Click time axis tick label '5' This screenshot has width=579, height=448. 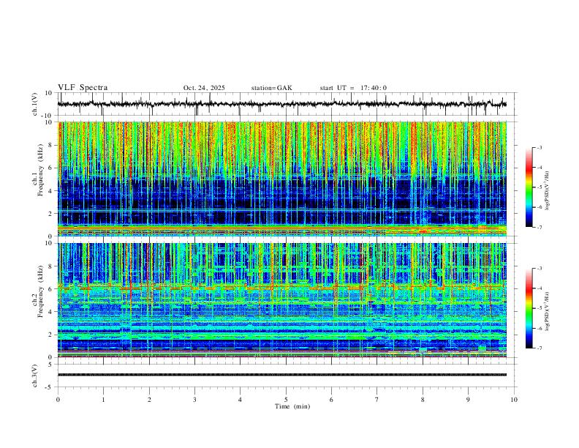[286, 400]
